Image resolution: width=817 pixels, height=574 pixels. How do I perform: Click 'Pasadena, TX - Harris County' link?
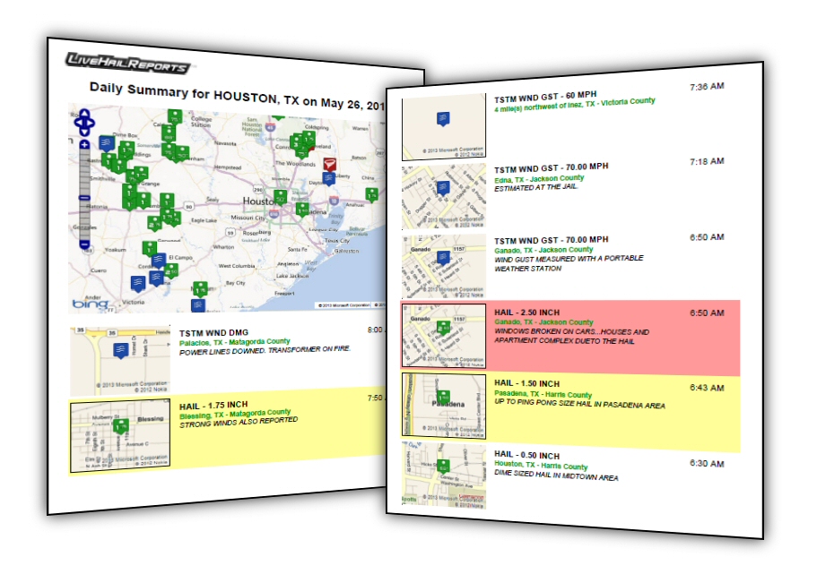543,394
